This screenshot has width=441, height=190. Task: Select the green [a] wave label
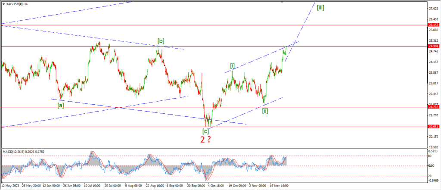pos(61,105)
